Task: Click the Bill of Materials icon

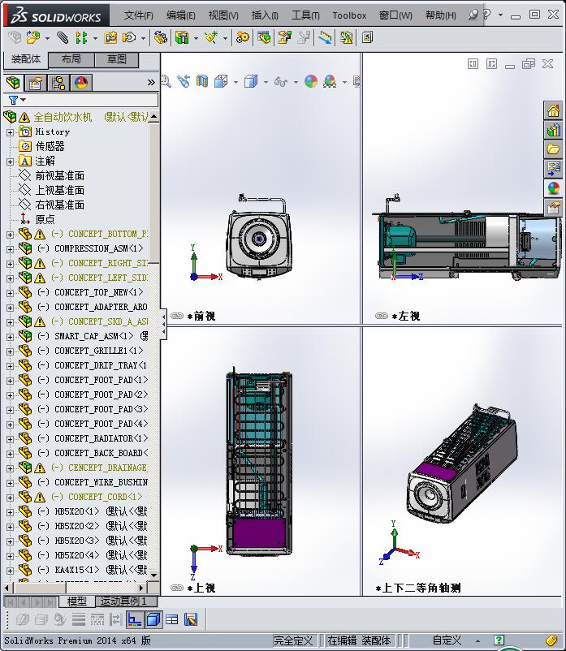Action: [x=264, y=38]
